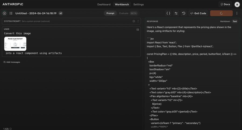
Task: Click the prompt title Untitled - 2024-06-24 16:18:19
Action: [36, 13]
